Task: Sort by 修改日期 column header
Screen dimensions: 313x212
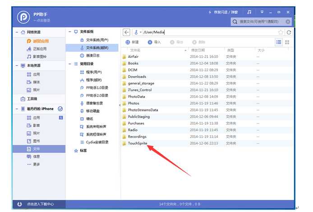Action: click(198, 50)
